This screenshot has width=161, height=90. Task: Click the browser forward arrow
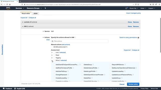(5, 4)
